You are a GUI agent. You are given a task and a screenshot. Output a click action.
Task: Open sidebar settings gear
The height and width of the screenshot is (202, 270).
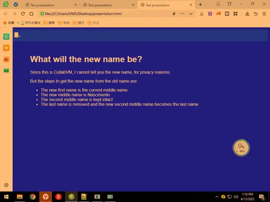coord(6,185)
